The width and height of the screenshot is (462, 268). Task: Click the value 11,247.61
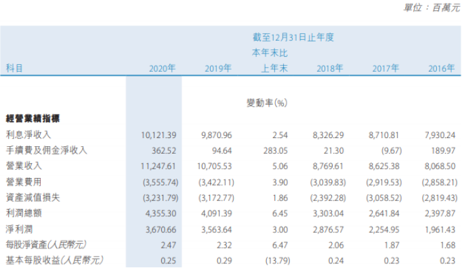click(x=158, y=166)
